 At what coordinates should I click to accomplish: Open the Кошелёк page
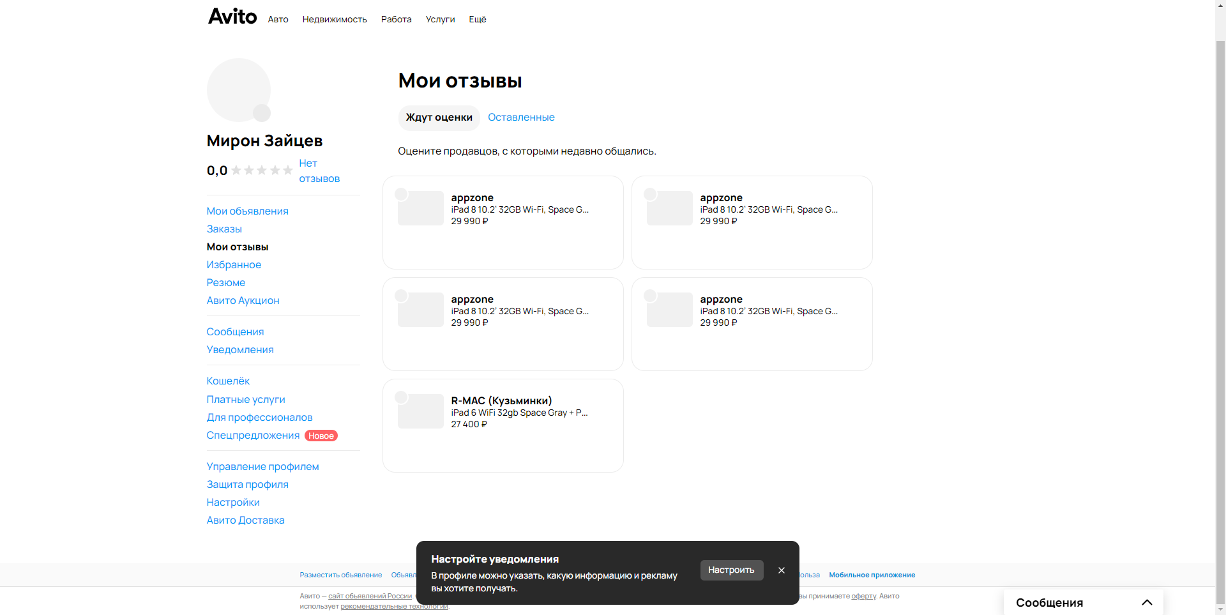pyautogui.click(x=228, y=381)
